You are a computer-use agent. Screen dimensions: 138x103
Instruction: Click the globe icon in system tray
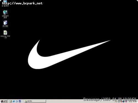coord(123,101)
